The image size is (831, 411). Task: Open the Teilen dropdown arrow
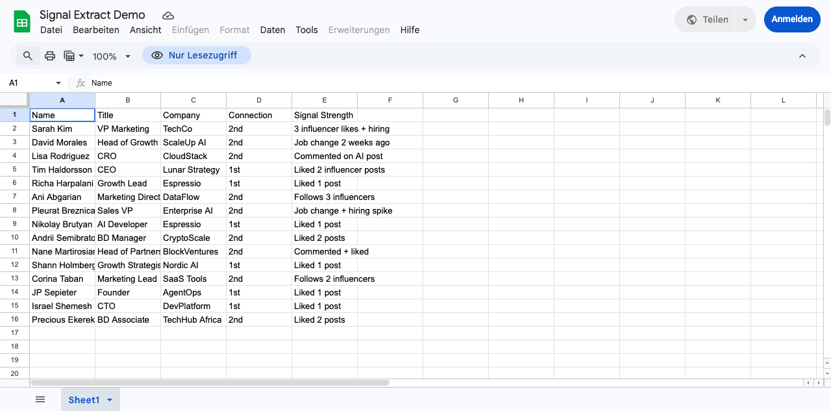tap(745, 19)
